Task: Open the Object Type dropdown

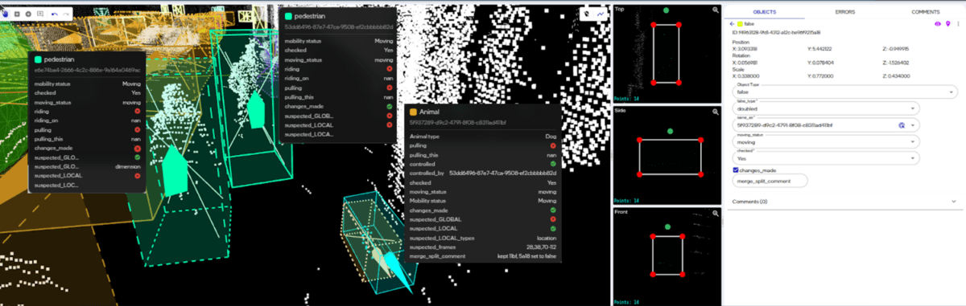Action: [x=844, y=92]
